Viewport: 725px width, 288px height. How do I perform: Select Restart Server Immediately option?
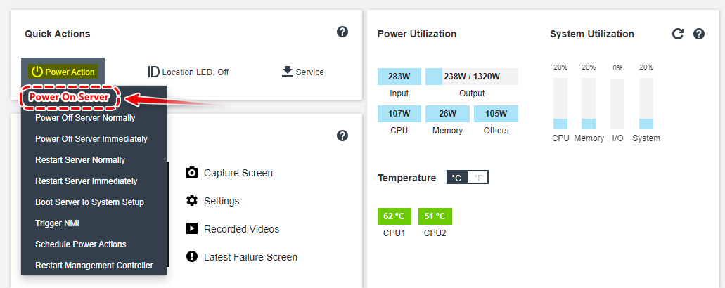point(86,181)
